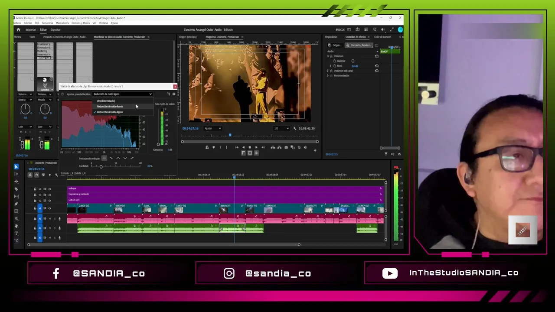
Task: Toggle visibility of track V3
Action: (x=49, y=195)
